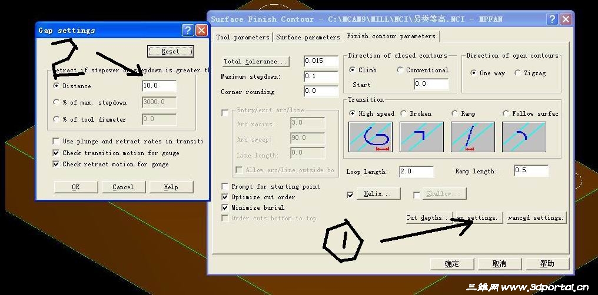The height and width of the screenshot is (295, 598).
Task: Enable Use plunge and retract rates checkbox
Action: (56, 141)
